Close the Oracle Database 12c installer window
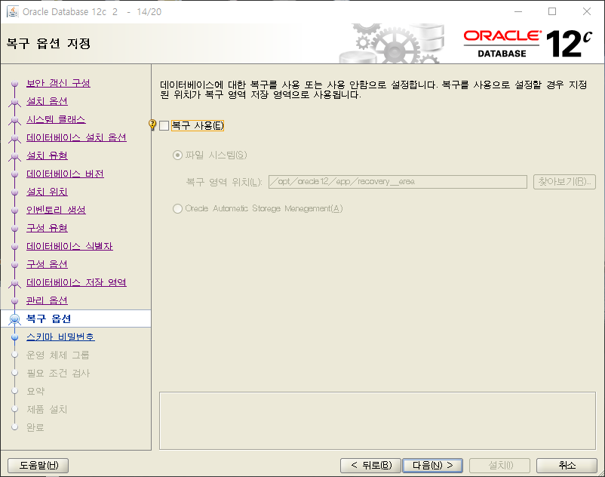 coord(587,11)
